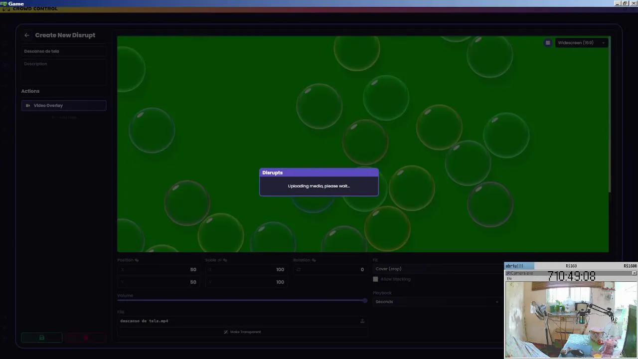
Task: Click the Make Transparent button
Action: coord(242,332)
